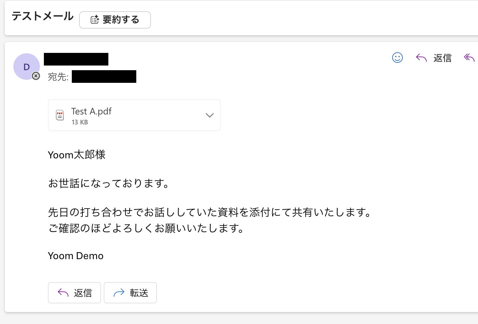Click the sentence starting with 先日の打ち合わせ
Image resolution: width=478 pixels, height=324 pixels.
pos(209,212)
